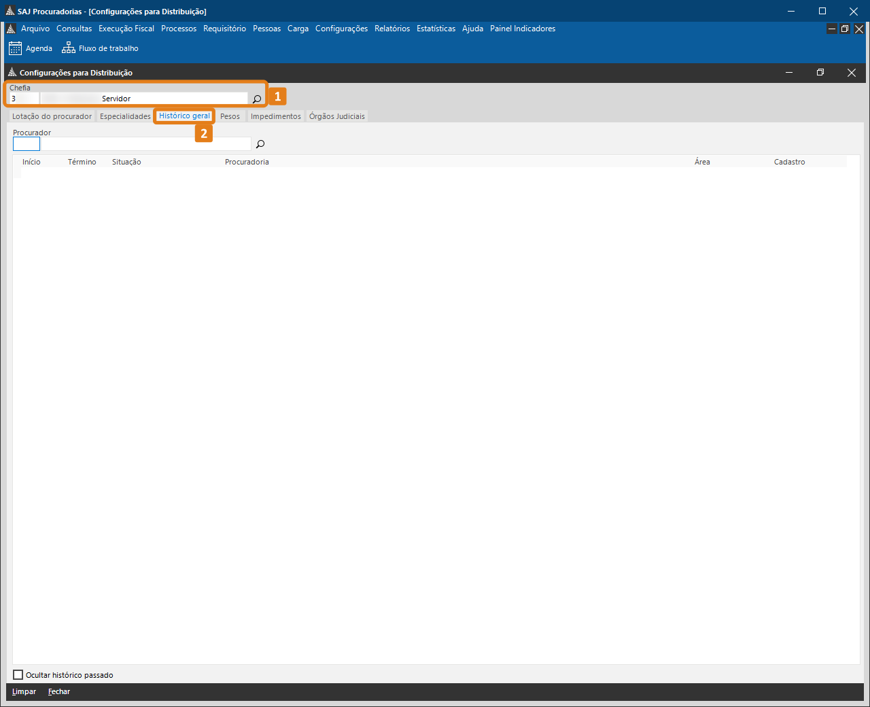Expand the Relatórios menu

pyautogui.click(x=392, y=29)
